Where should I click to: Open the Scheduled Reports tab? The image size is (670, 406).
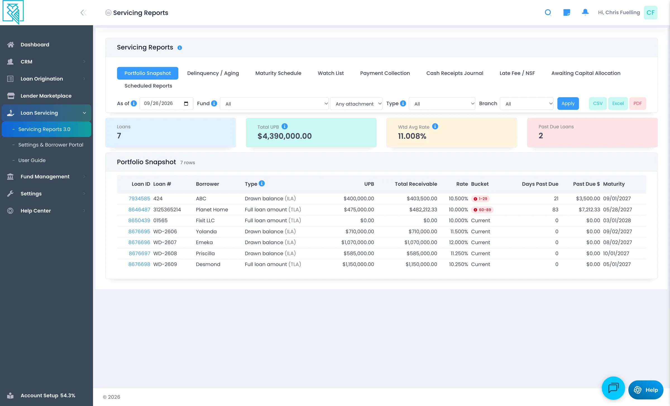(148, 86)
